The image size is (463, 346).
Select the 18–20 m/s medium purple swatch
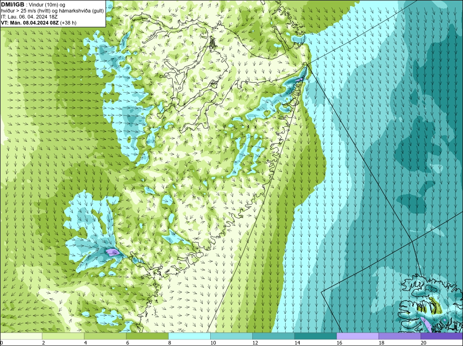pyautogui.click(x=400, y=336)
